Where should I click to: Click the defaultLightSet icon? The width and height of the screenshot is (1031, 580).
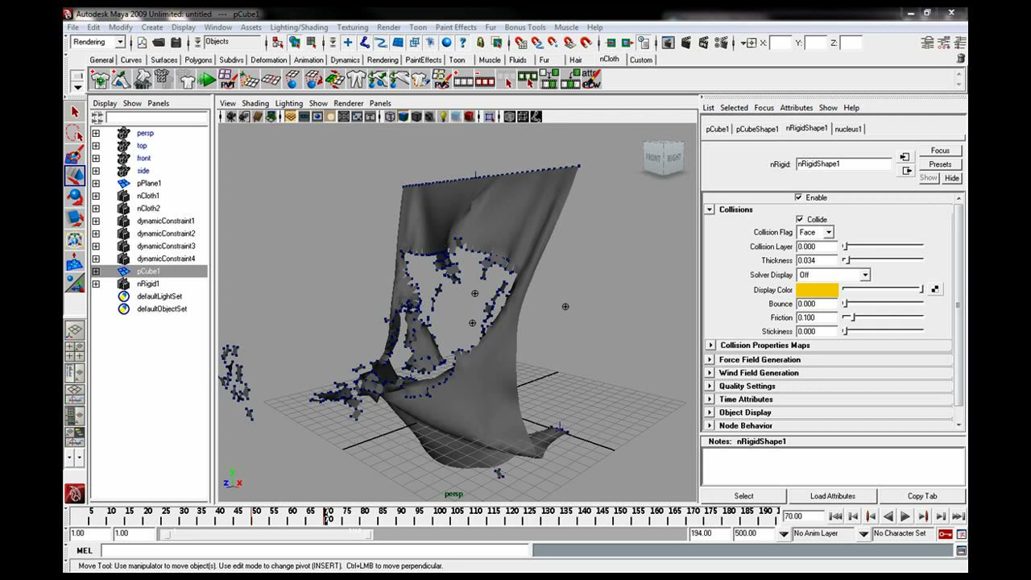tap(123, 296)
